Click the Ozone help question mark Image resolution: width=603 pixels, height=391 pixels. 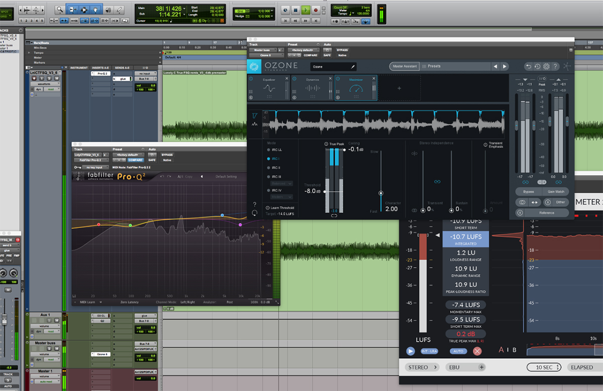tap(555, 66)
